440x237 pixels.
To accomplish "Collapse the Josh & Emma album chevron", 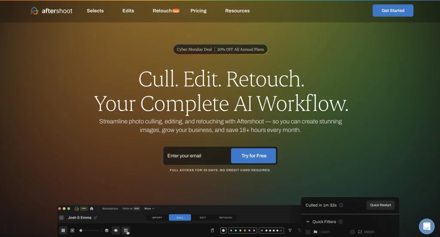I will [61, 218].
